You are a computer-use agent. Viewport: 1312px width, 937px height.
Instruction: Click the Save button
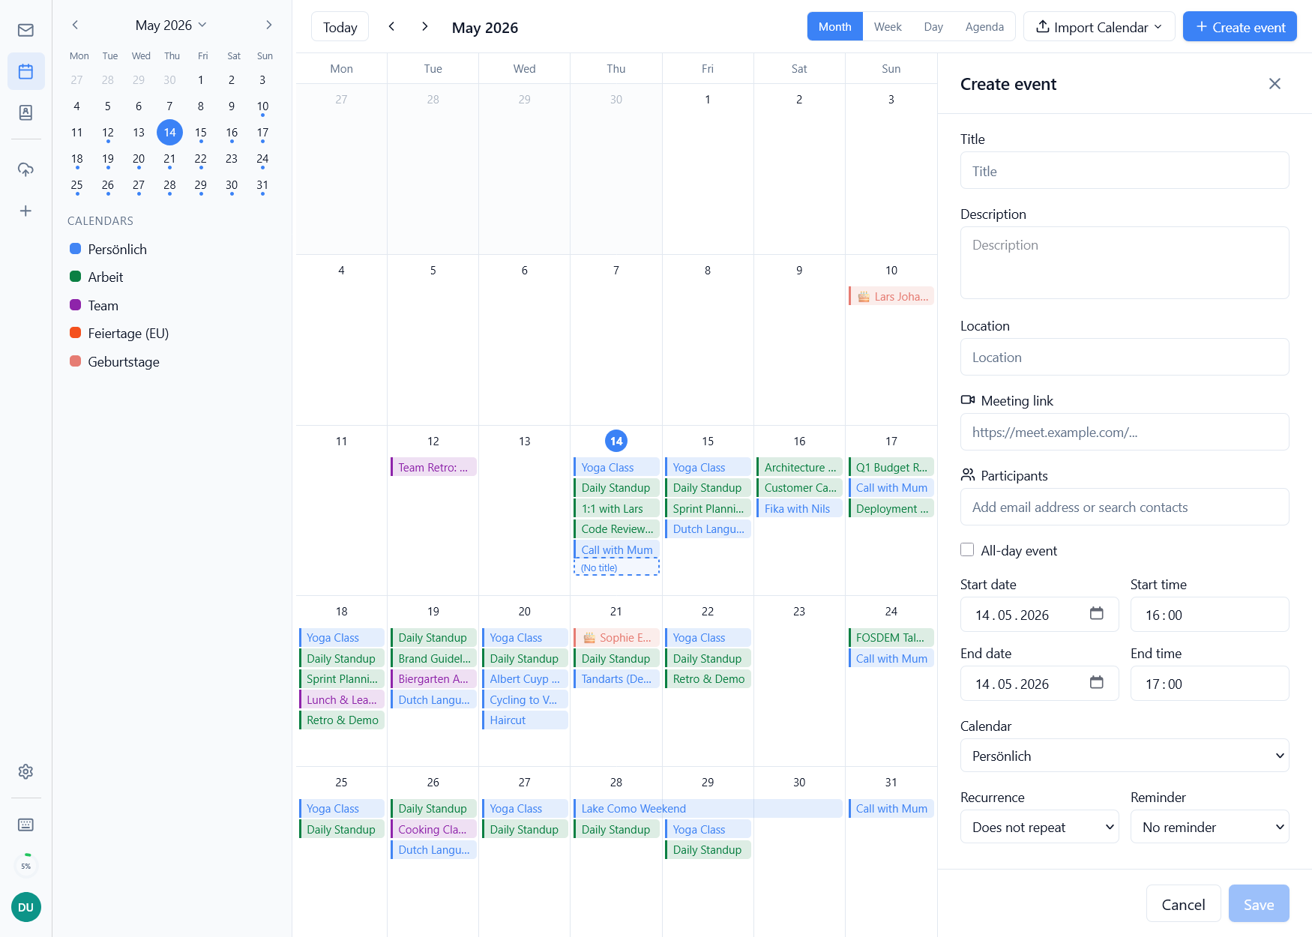[1259, 904]
